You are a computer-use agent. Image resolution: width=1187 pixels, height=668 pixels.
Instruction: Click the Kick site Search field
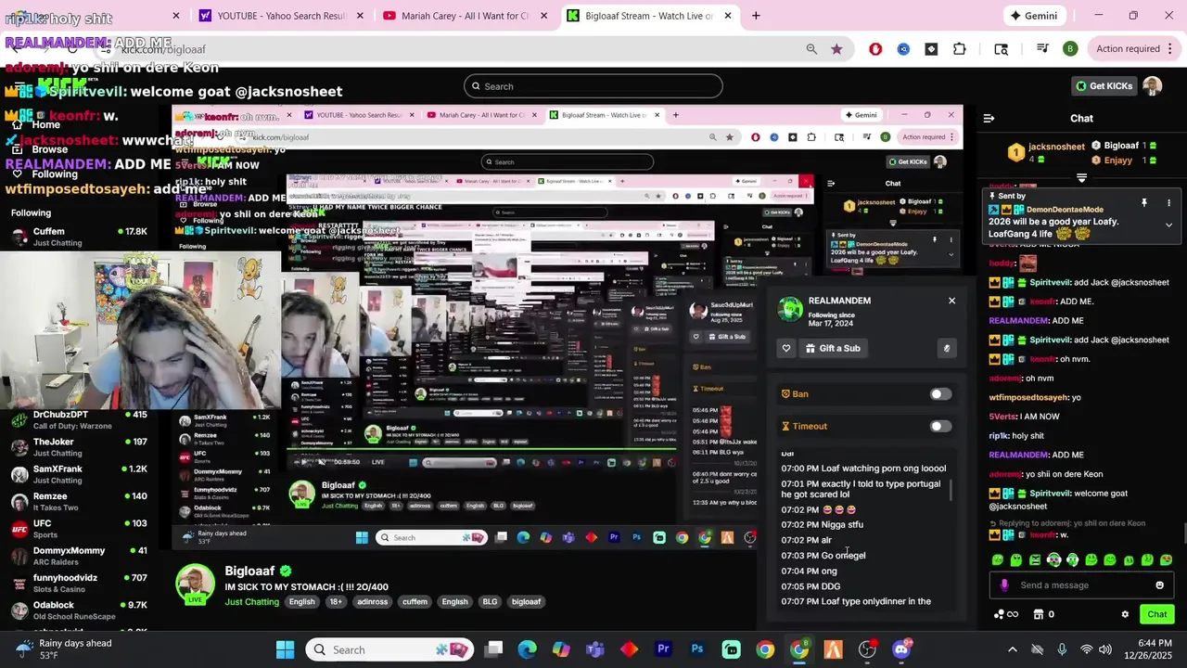coord(593,86)
